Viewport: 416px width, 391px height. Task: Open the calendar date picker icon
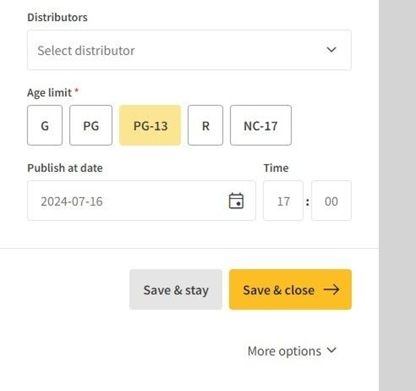pos(236,201)
